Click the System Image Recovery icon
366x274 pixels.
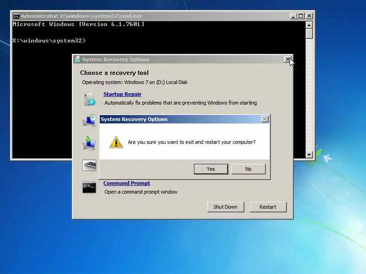[89, 143]
